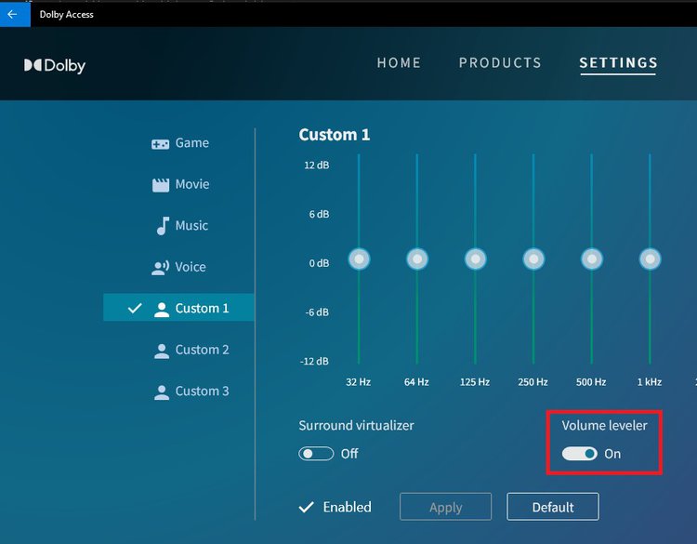Click the 500 Hz slider knob
The height and width of the screenshot is (544, 697).
click(592, 259)
